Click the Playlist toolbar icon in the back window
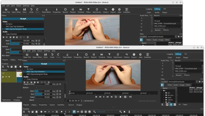 [x=73, y=11]
